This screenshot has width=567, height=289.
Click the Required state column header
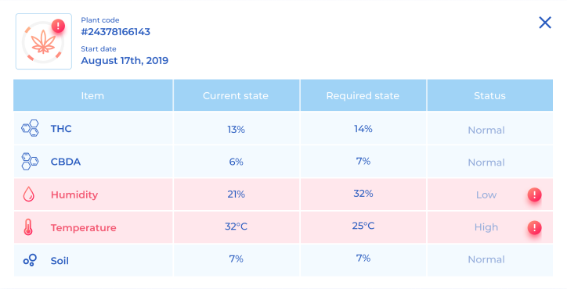[x=363, y=95]
